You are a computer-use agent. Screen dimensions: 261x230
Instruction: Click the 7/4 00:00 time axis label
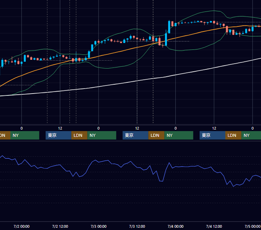point(175,226)
